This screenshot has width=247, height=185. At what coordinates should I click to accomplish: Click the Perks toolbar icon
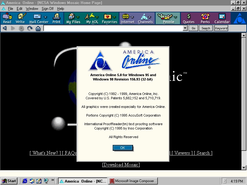[x=205, y=18]
